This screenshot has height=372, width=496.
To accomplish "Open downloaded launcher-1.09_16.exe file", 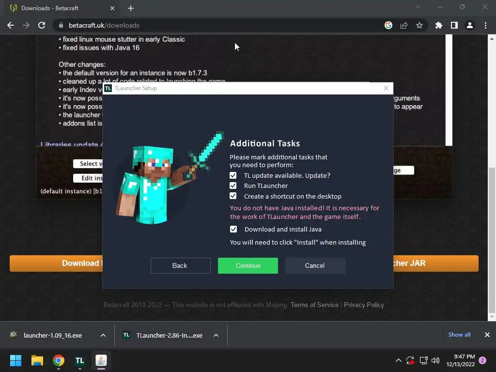I will click(52, 335).
